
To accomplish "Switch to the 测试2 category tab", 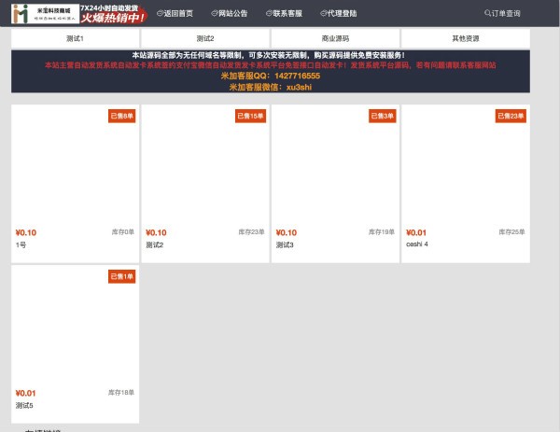I will click(x=204, y=38).
